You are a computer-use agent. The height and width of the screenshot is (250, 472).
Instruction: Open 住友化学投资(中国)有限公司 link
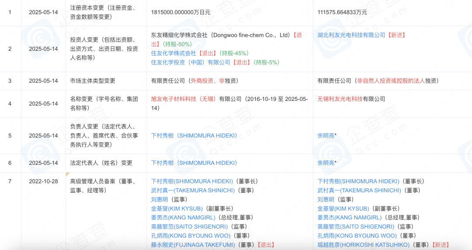coord(191,62)
